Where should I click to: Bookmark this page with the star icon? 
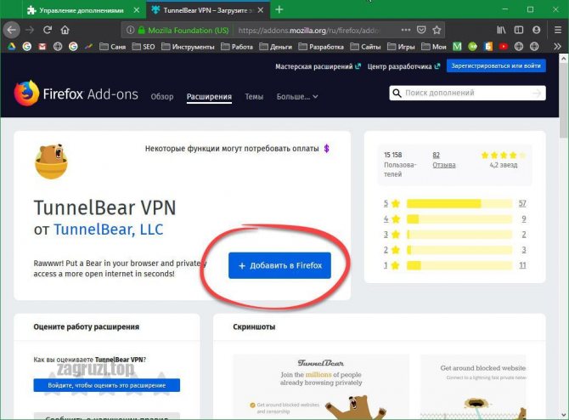tap(437, 30)
